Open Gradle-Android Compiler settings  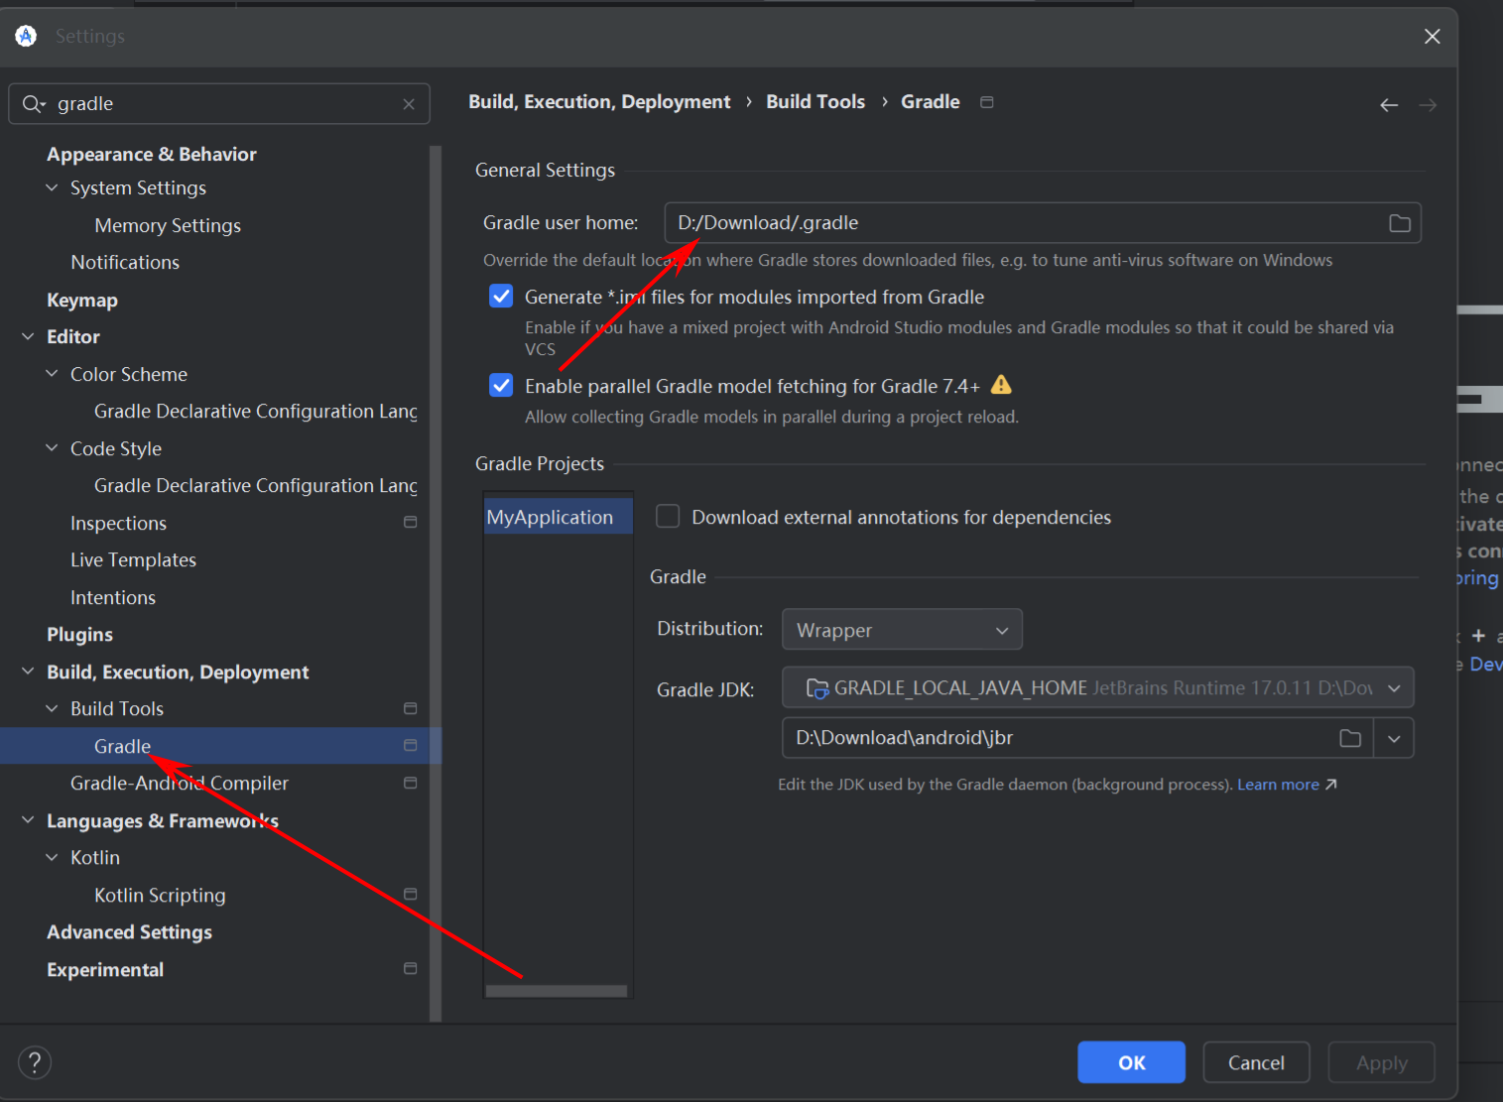pyautogui.click(x=180, y=783)
